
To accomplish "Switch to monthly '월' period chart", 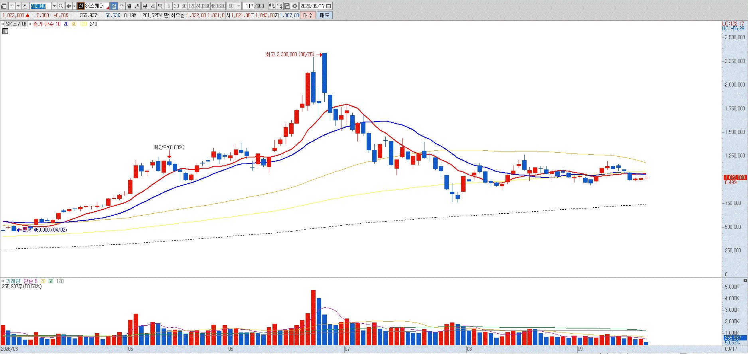I will tap(129, 6).
